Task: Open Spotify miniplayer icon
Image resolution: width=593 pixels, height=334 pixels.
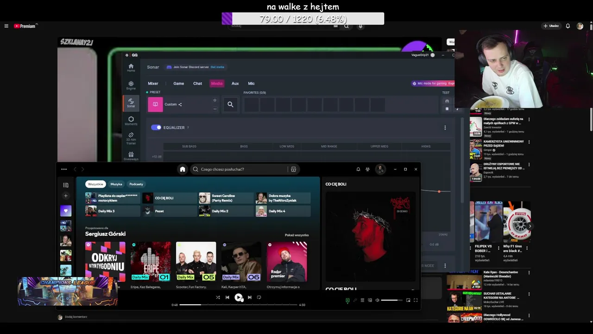Action: click(x=408, y=300)
